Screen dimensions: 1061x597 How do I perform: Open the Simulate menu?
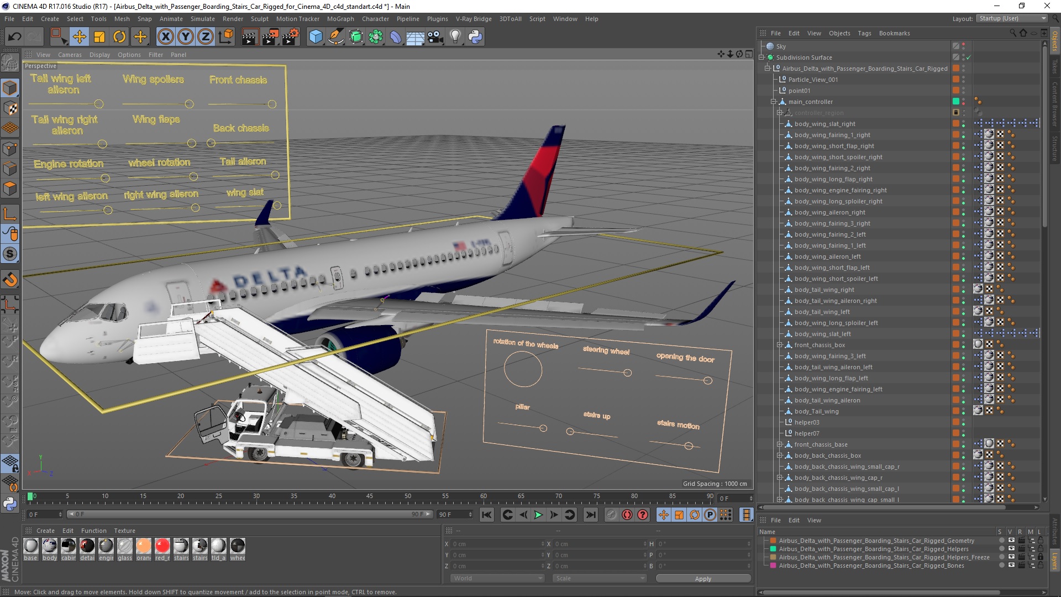click(203, 19)
